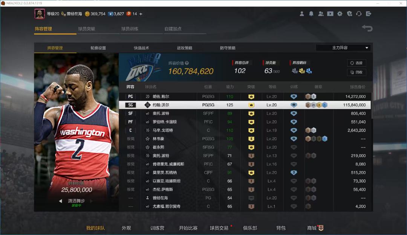Click the 回收 recycle button

click(357, 72)
